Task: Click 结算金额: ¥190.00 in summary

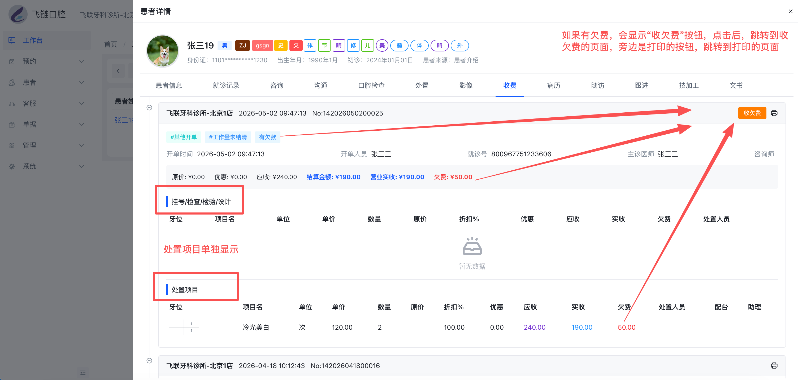Action: pos(333,177)
